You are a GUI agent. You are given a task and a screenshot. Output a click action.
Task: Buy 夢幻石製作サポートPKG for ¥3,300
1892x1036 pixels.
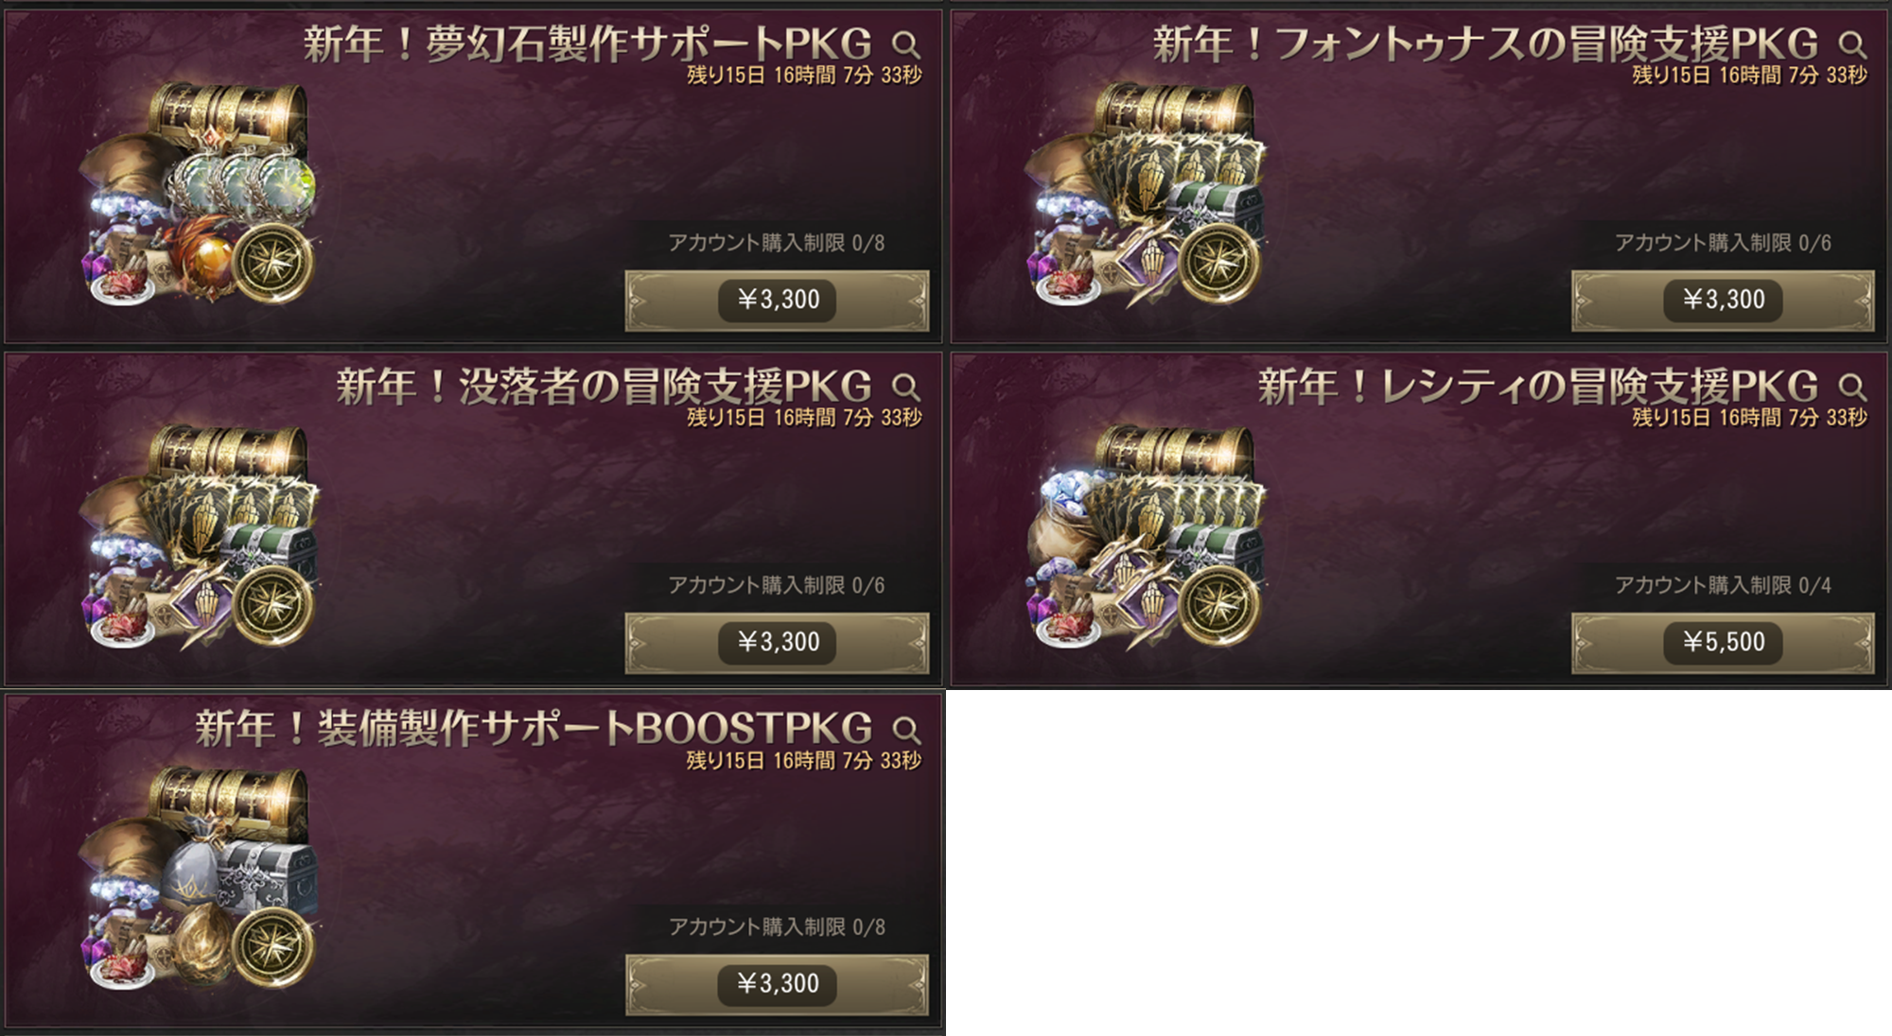click(x=777, y=301)
